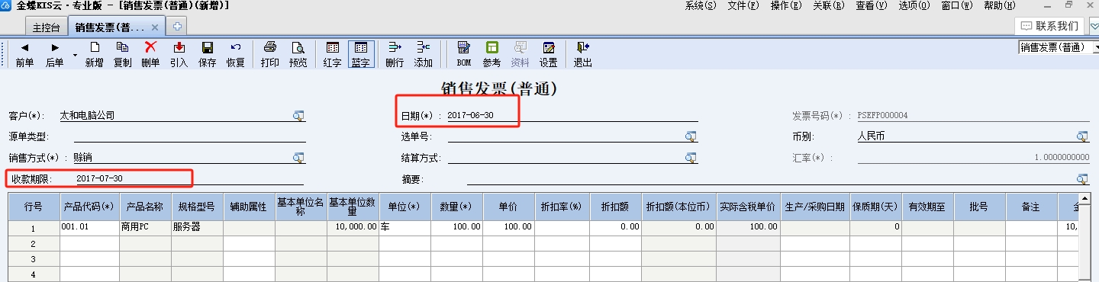
Task: Open the dropdown arrow beside 后单
Action: (75, 55)
